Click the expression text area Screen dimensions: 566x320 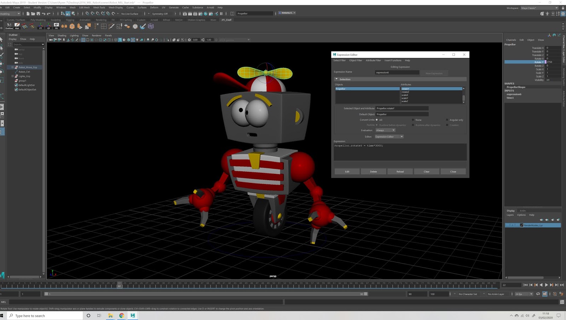click(x=400, y=152)
